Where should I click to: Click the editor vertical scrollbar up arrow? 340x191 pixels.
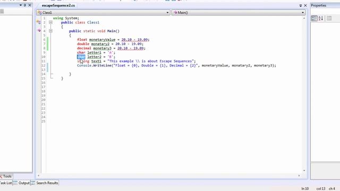click(304, 19)
